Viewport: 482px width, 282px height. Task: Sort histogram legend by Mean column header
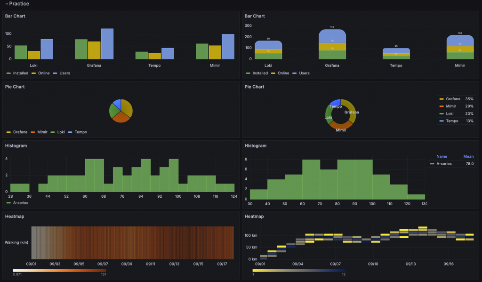pyautogui.click(x=468, y=156)
